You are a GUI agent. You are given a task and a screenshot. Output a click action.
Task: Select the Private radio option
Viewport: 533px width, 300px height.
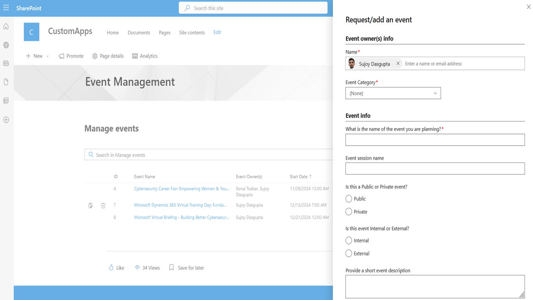click(349, 212)
